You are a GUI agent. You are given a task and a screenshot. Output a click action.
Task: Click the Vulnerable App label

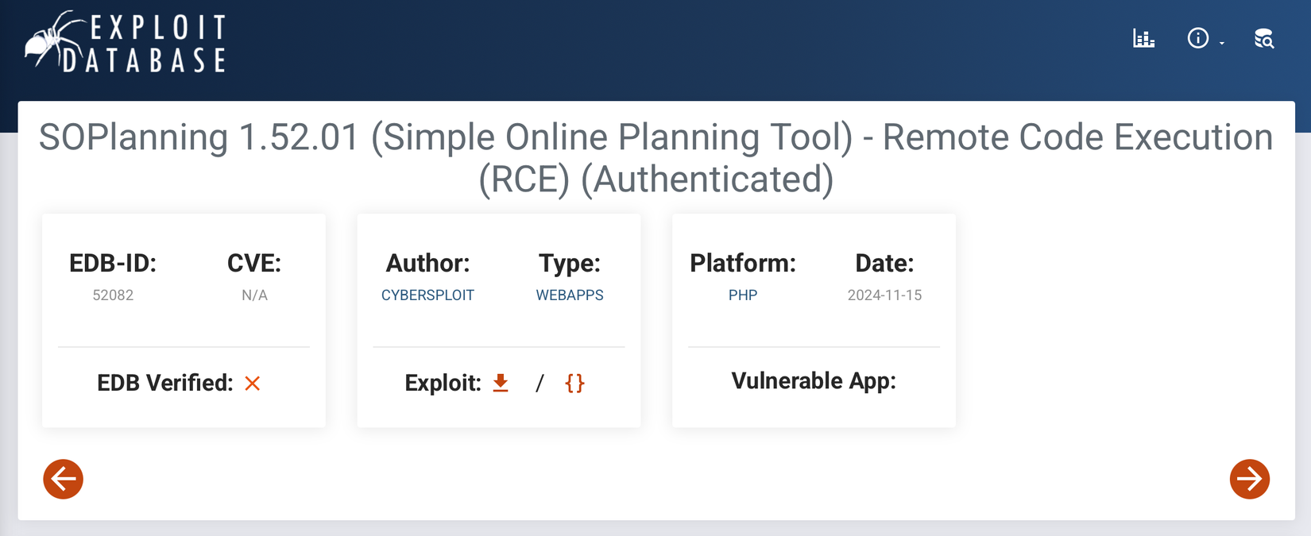click(814, 381)
